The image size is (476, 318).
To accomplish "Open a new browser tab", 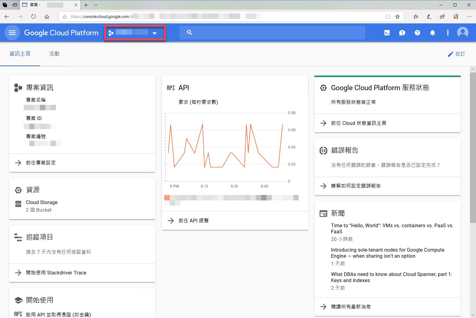I will coord(86,5).
